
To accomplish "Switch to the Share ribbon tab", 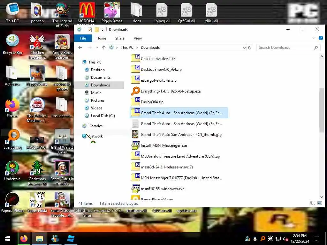I will coord(120,38).
